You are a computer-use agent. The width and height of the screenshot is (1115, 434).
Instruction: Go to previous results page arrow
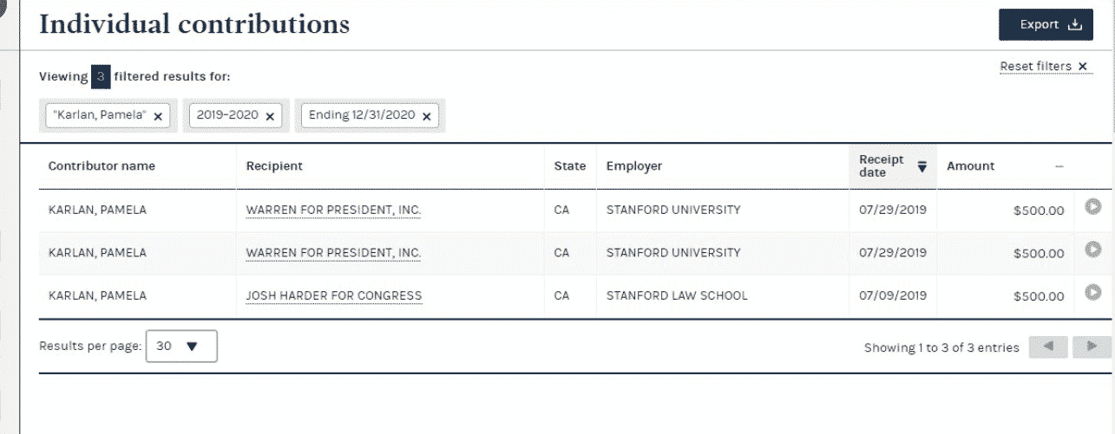tap(1048, 347)
